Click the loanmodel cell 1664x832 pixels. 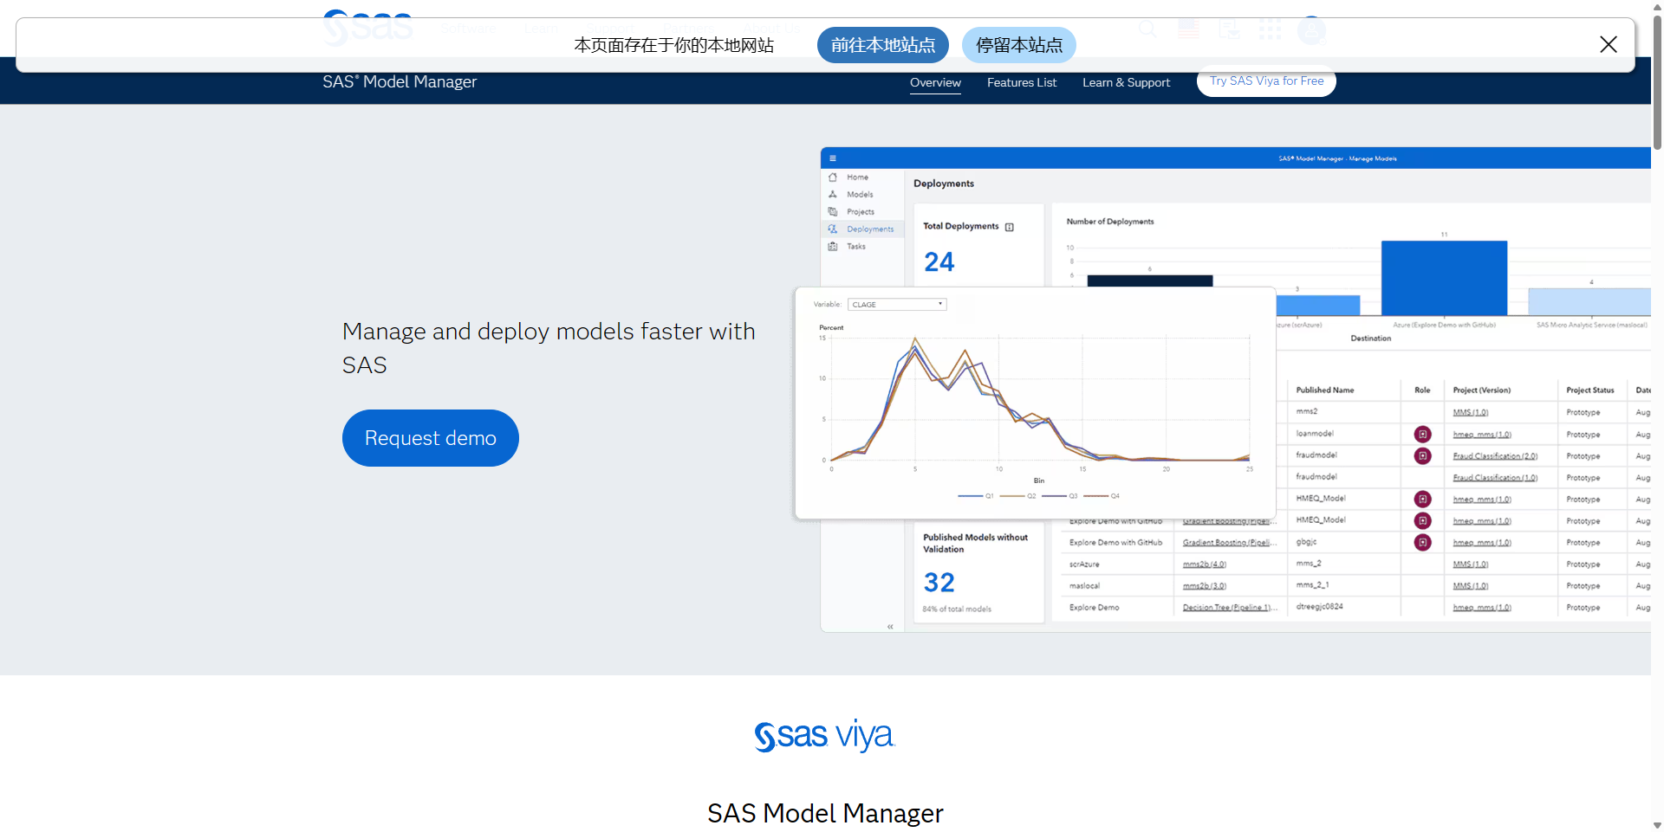[1315, 434]
